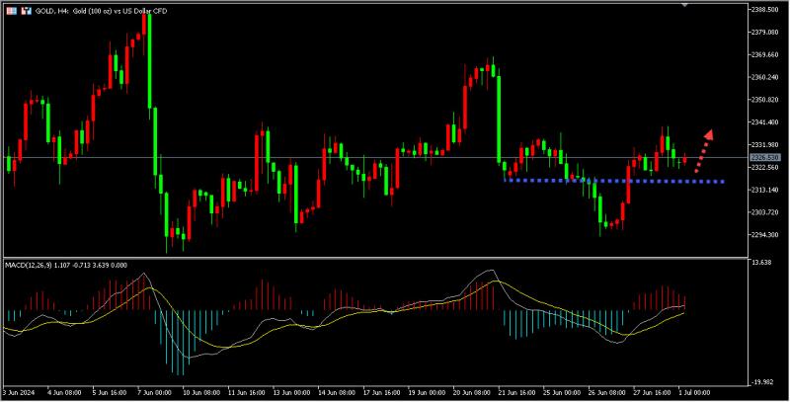The image size is (790, 402).
Task: Click the 3 Jun 2024 date label
Action: click(18, 392)
